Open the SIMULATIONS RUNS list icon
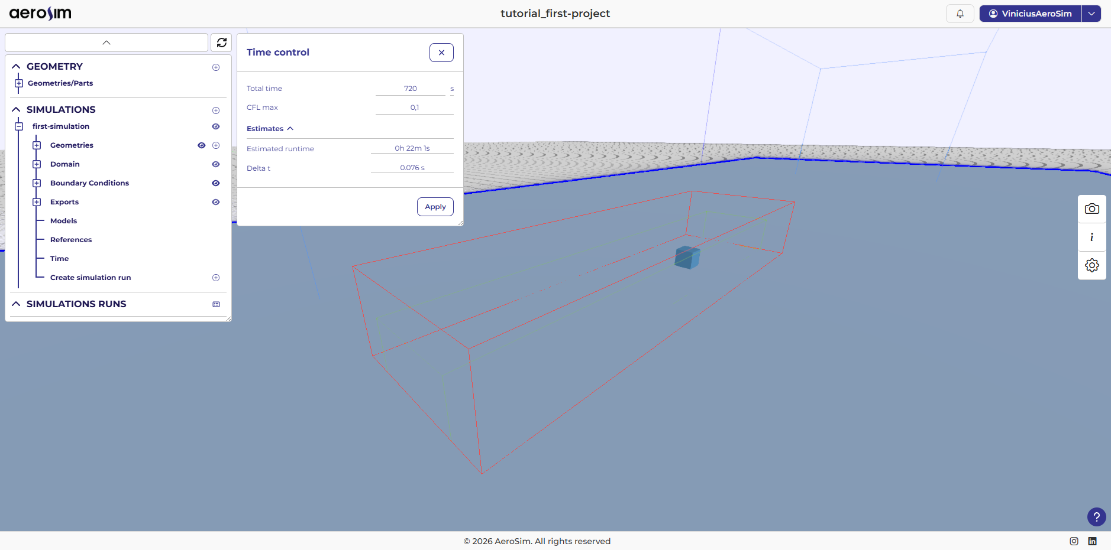The width and height of the screenshot is (1111, 550). pyautogui.click(x=216, y=304)
